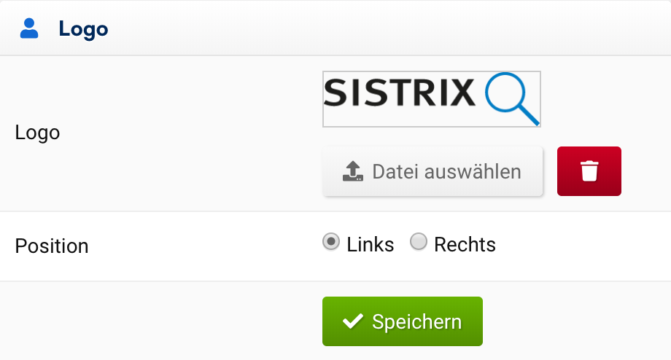This screenshot has width=671, height=360.
Task: Open the SISTRIX logo preview image
Action: coord(431,99)
